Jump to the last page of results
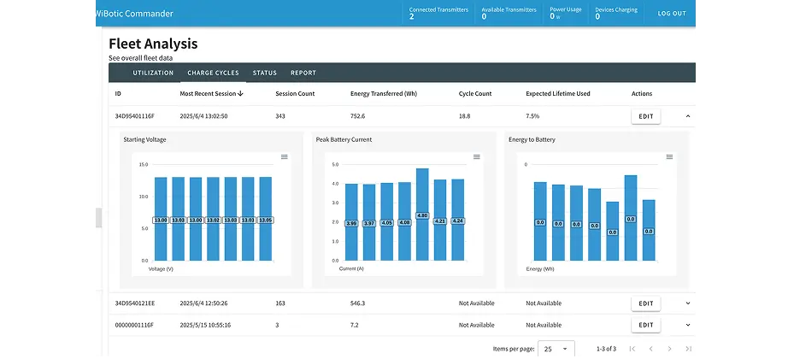794x359 pixels. point(688,349)
